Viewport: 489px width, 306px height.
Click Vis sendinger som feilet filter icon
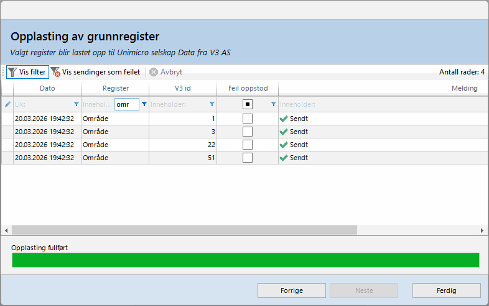pos(55,72)
